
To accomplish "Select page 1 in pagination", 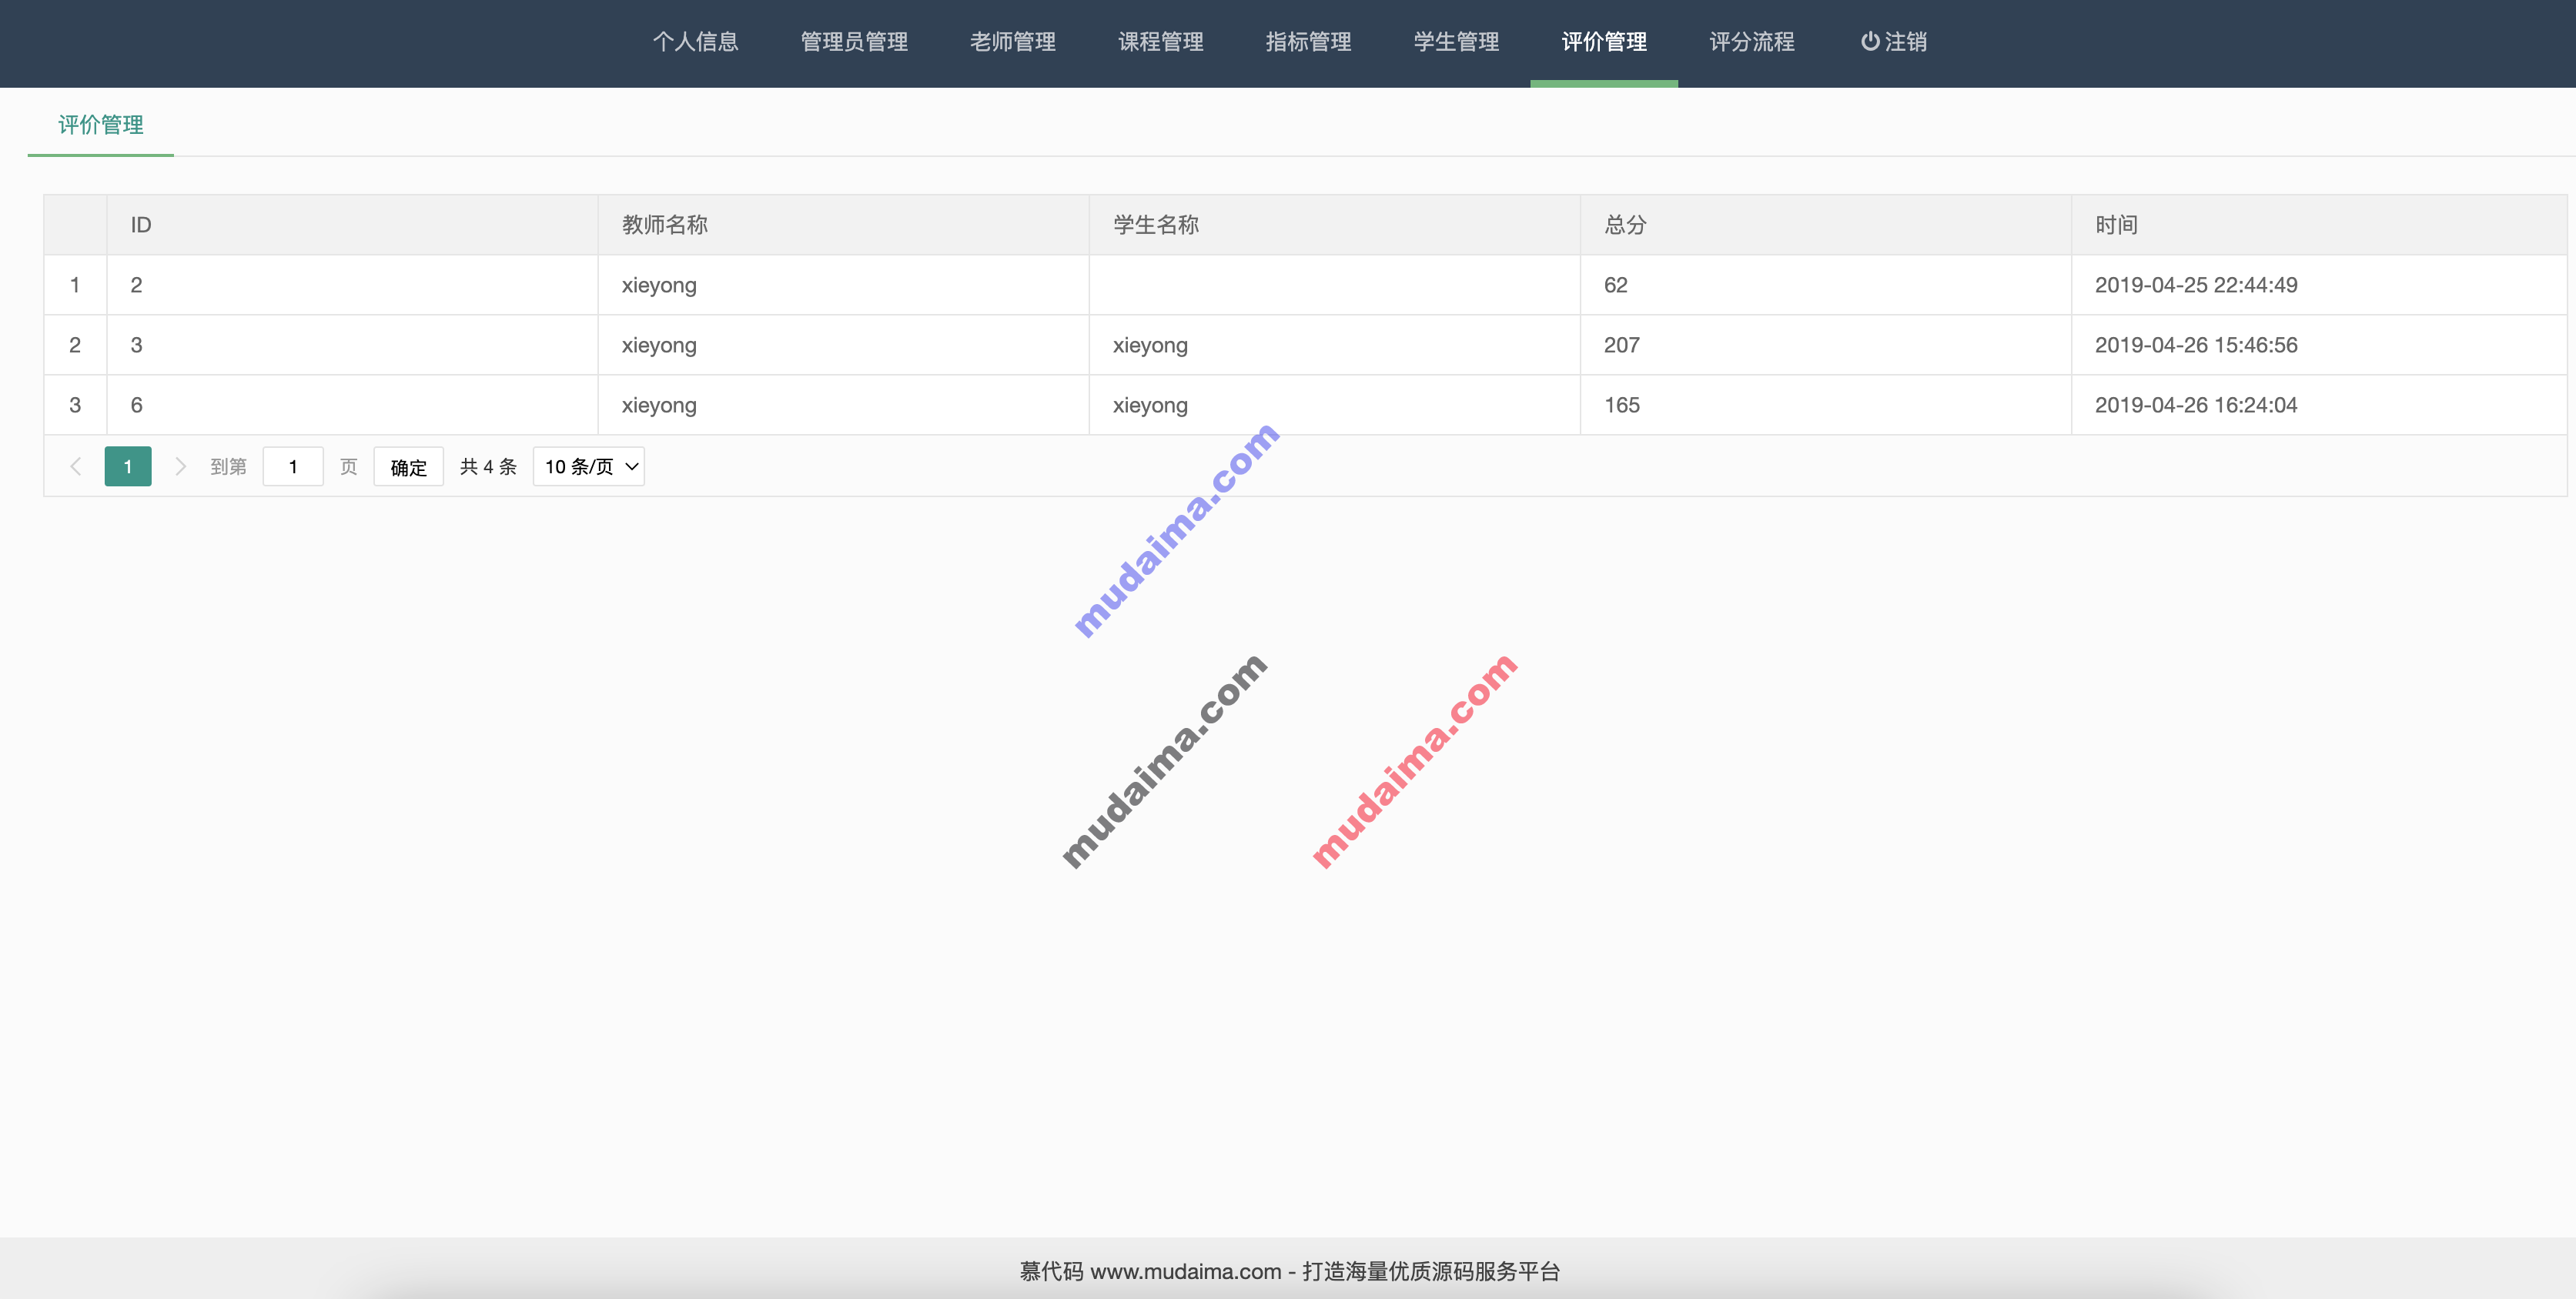I will click(x=128, y=466).
